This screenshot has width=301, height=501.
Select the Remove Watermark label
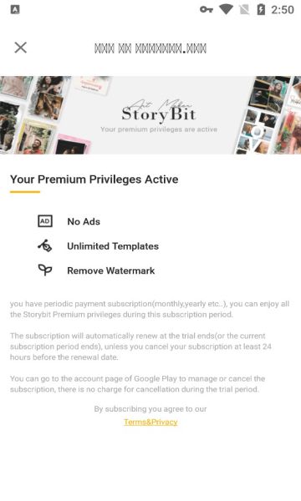(110, 271)
